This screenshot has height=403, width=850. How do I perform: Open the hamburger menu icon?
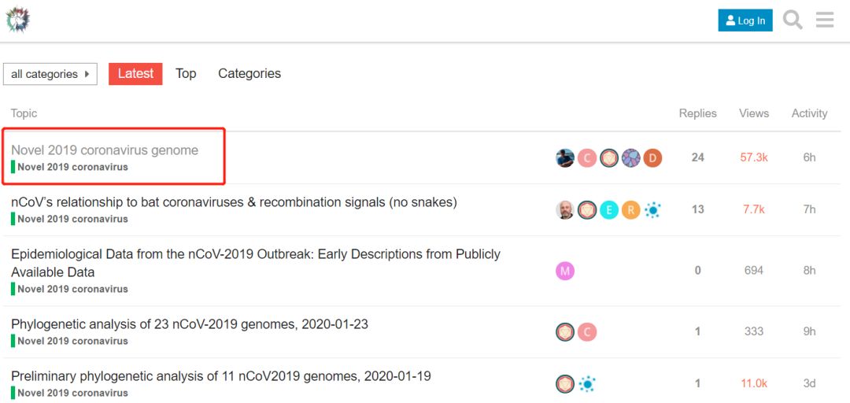[x=825, y=20]
